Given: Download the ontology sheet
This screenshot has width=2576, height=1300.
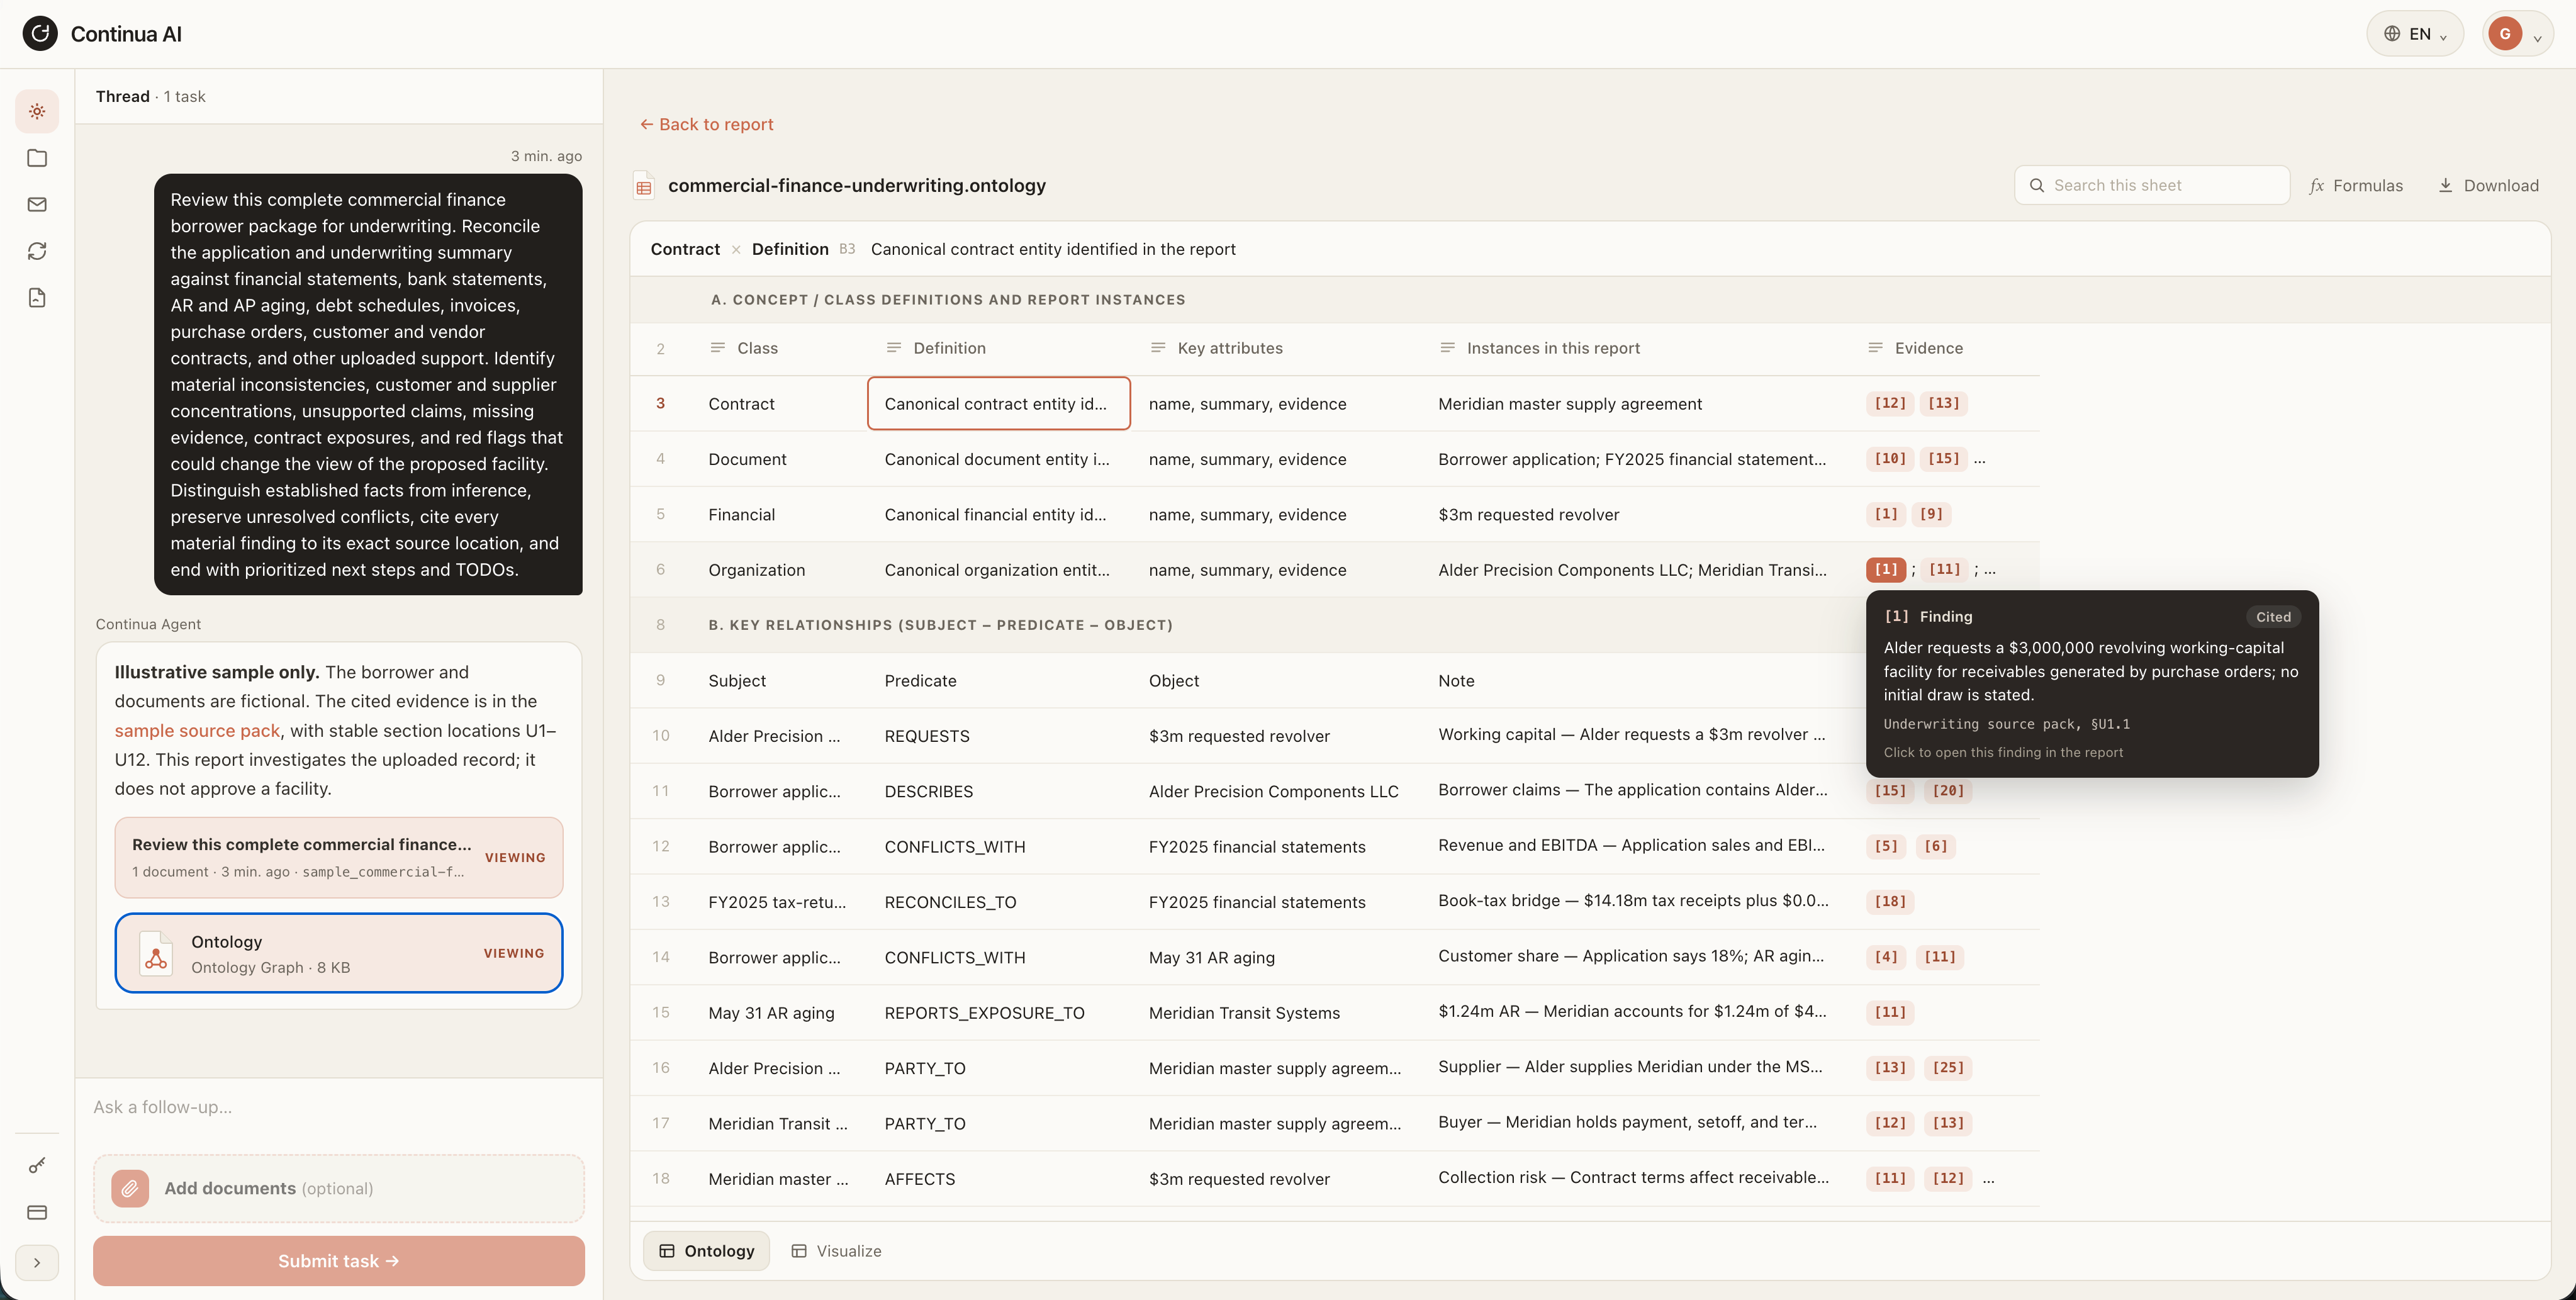Looking at the screenshot, I should click(2488, 185).
